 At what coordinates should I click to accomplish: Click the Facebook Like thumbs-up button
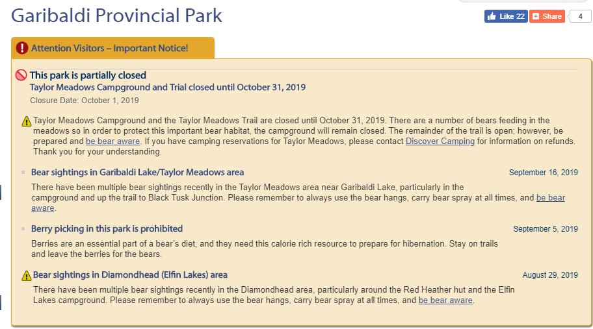click(x=506, y=16)
